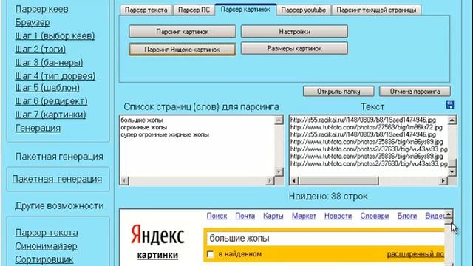Open Yandex Почта link
473x266 pixels.
click(x=245, y=216)
